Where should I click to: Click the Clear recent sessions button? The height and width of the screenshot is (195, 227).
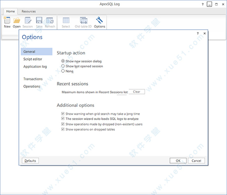click(137, 92)
